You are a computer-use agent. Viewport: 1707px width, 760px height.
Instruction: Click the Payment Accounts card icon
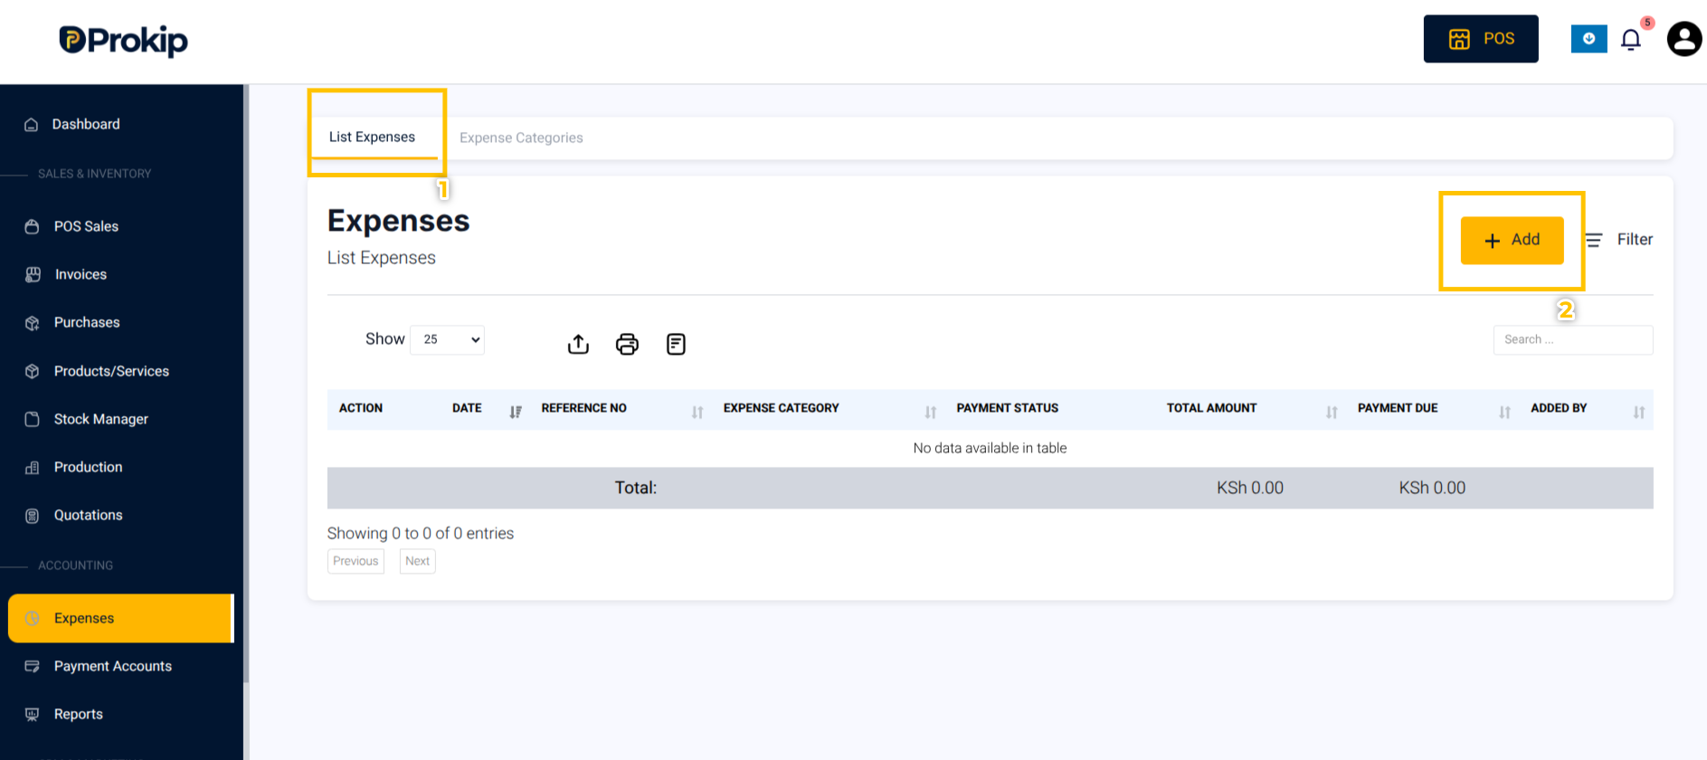click(x=32, y=666)
